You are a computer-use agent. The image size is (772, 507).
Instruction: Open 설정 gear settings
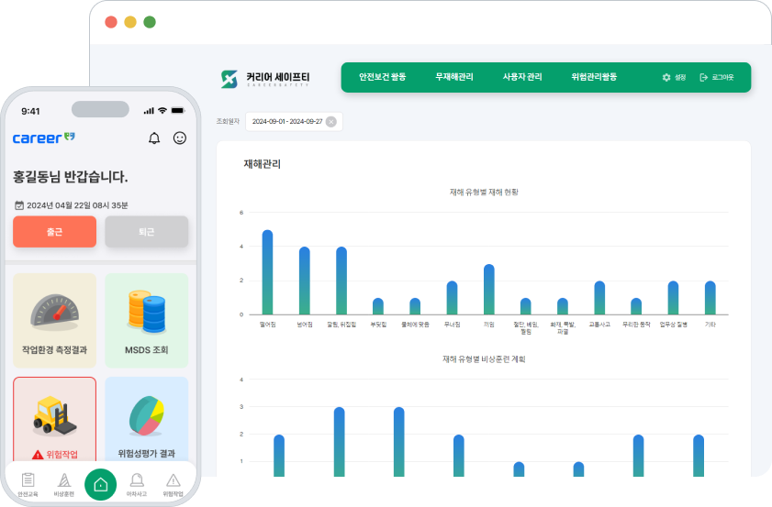point(674,78)
